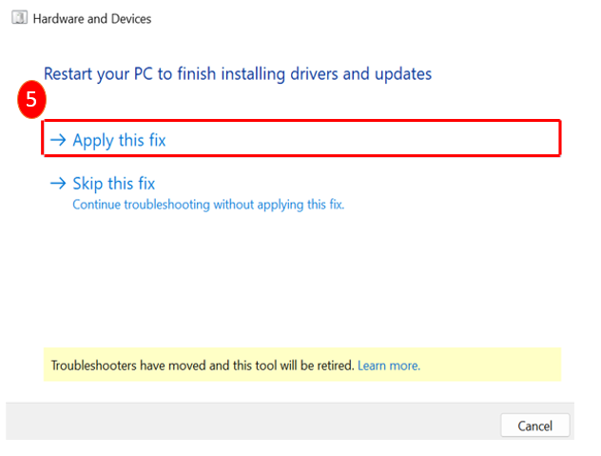
Task: Click the gray footer bar left of Cancel
Action: [x=247, y=424]
